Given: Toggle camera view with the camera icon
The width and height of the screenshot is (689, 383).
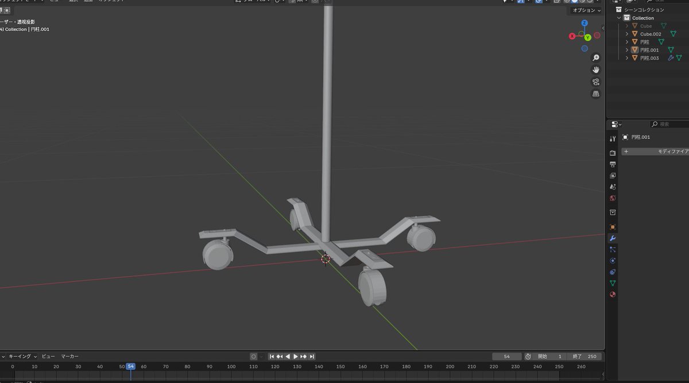Looking at the screenshot, I should 596,82.
